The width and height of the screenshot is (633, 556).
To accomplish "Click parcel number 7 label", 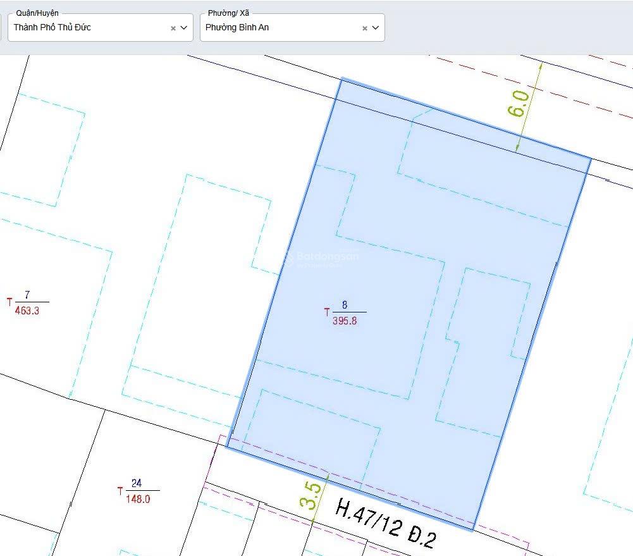I will coord(27,295).
